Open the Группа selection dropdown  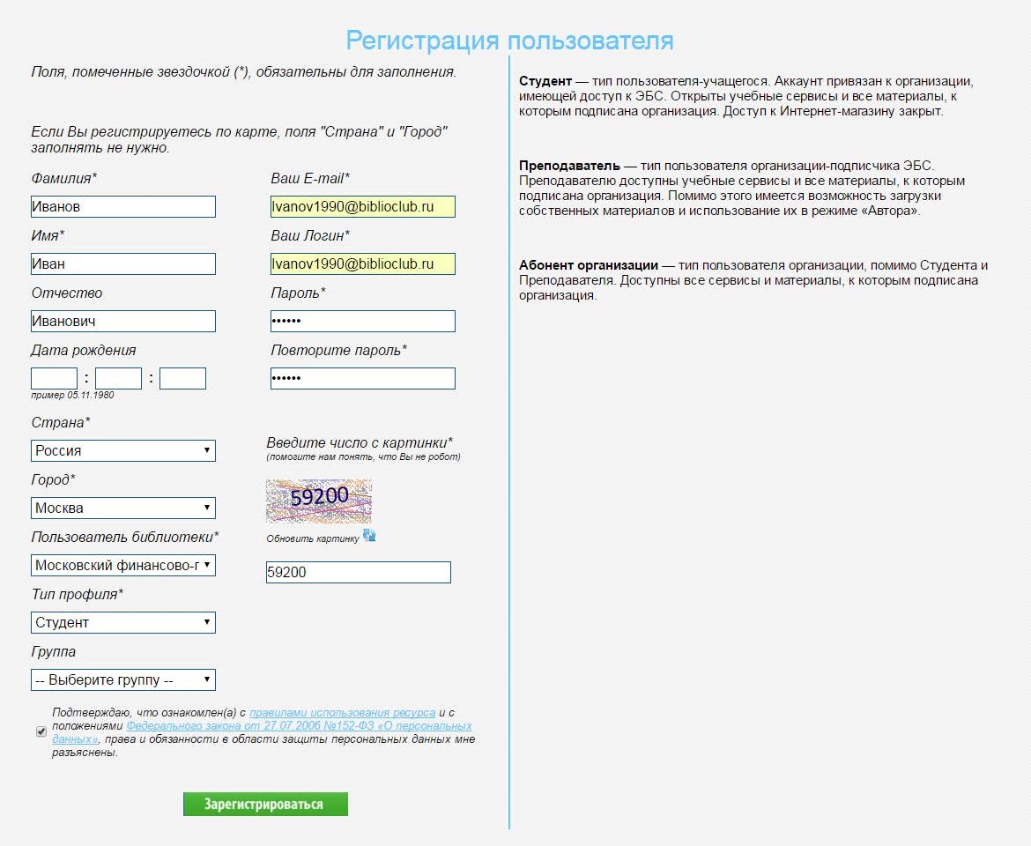[x=123, y=679]
